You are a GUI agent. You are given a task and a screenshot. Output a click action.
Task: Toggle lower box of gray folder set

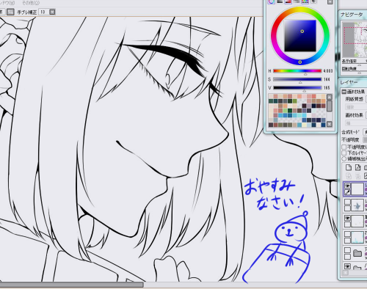click(x=347, y=257)
